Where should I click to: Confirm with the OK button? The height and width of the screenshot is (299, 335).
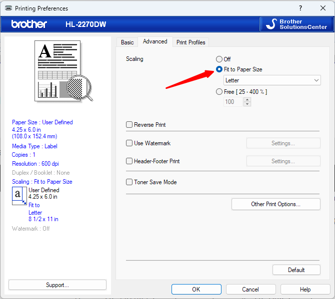click(x=196, y=290)
